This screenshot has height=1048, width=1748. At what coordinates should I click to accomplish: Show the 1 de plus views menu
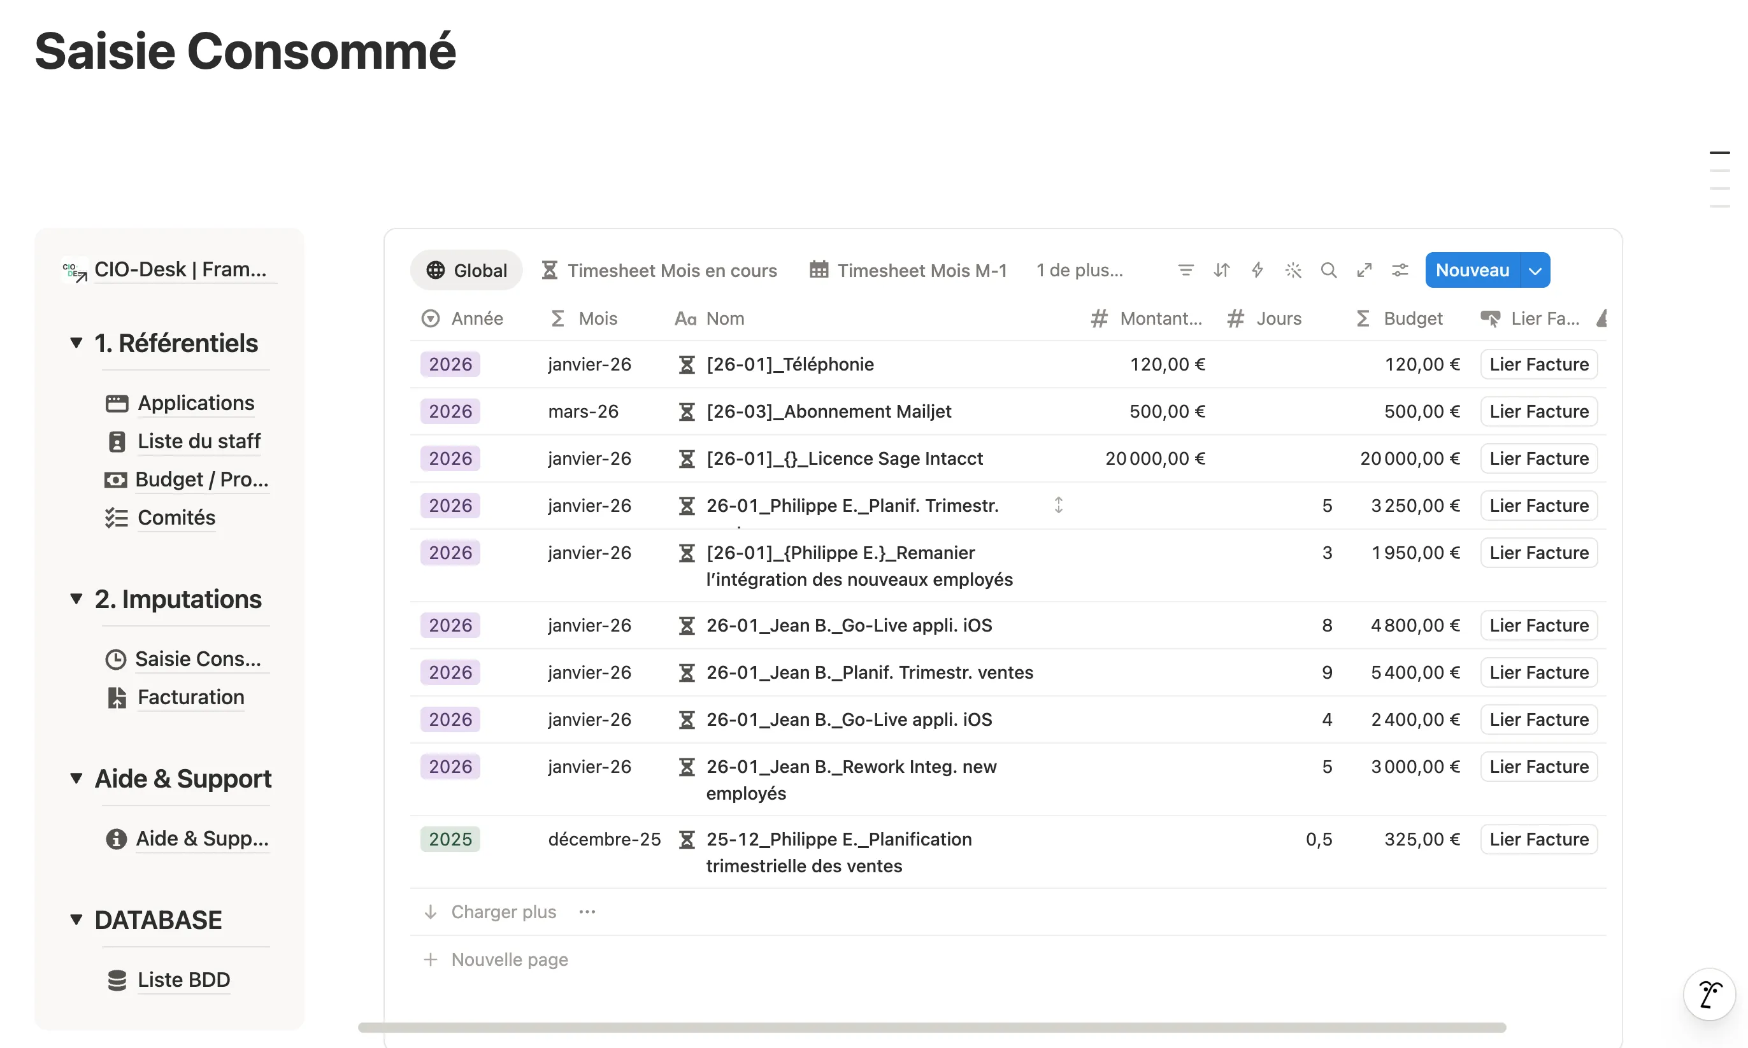click(1080, 271)
